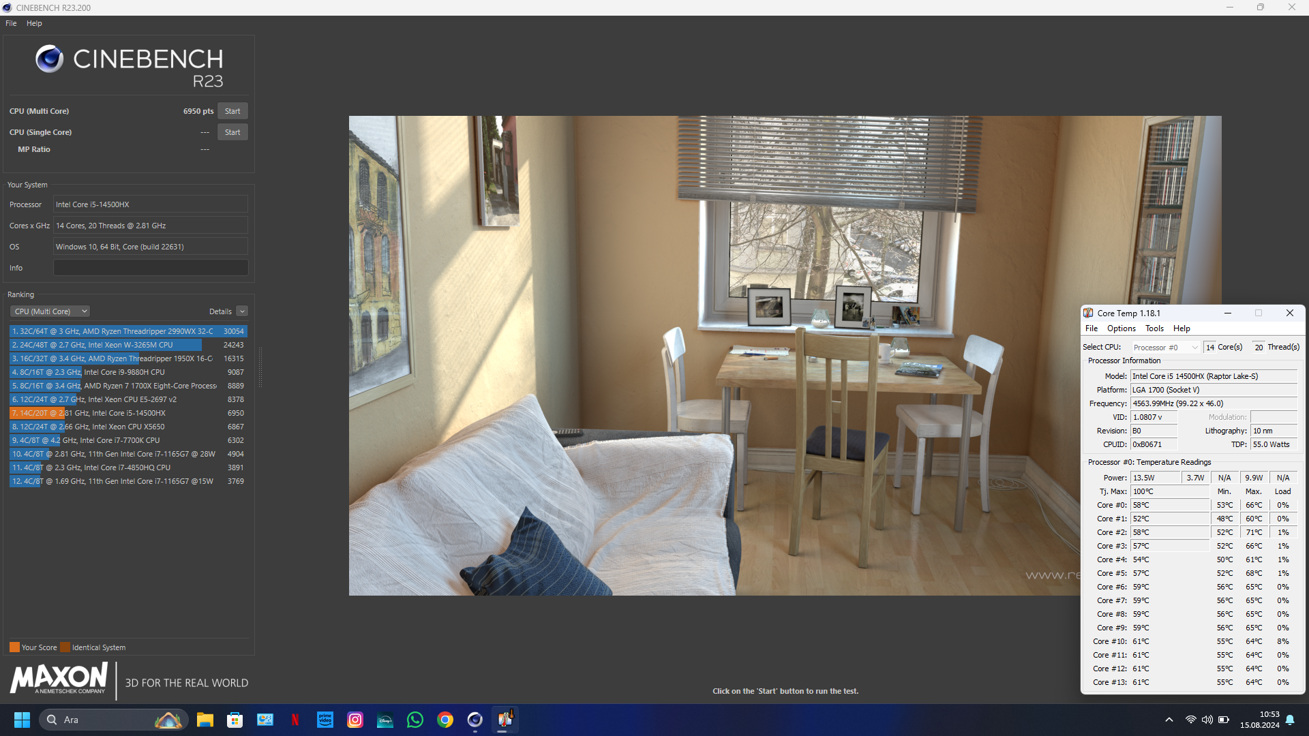Open the battery tray icon
Image resolution: width=1309 pixels, height=736 pixels.
click(x=1224, y=720)
